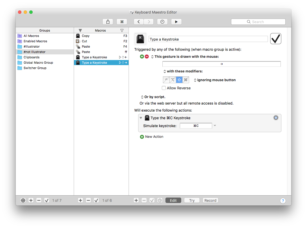Click the Edit button
This screenshot has width=307, height=228.
coord(173,200)
